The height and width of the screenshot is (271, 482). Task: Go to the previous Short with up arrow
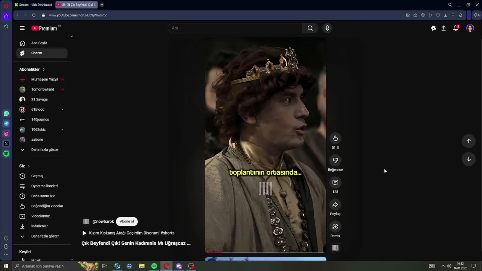[468, 141]
